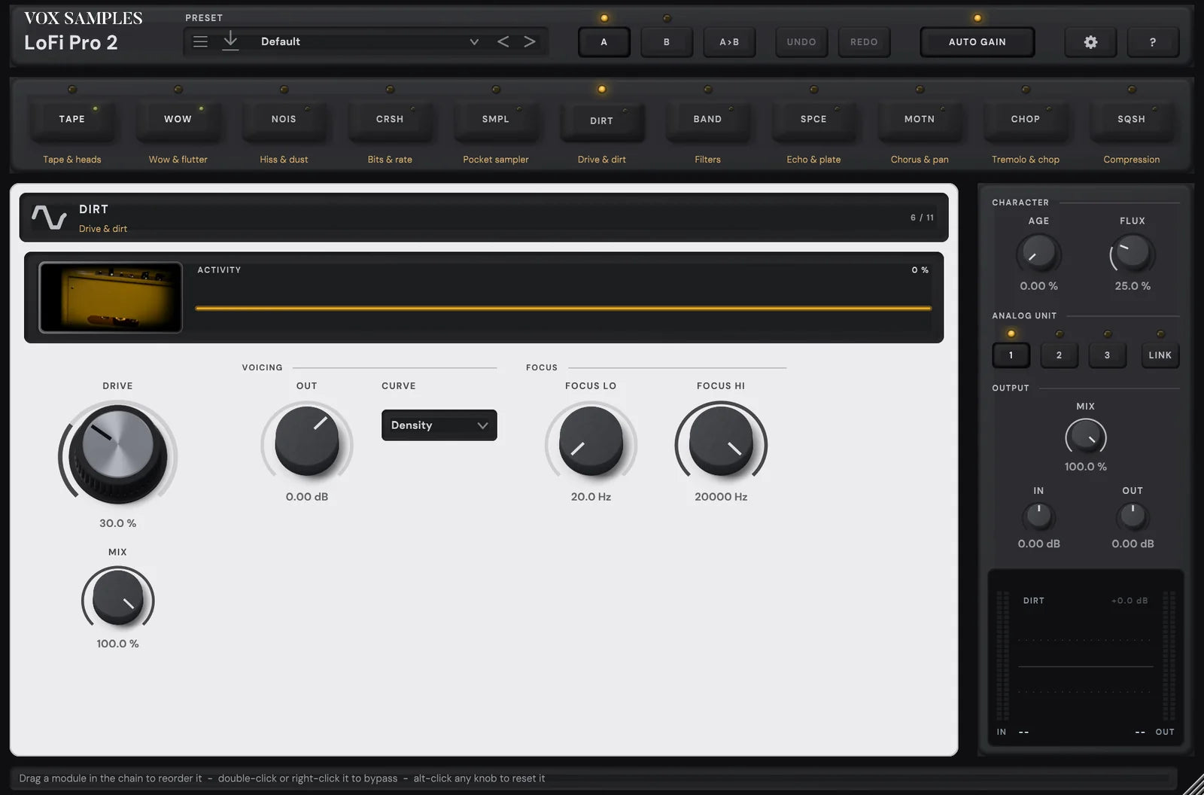
Task: Click the resize grip at bottom-right corner
Action: 1193,784
